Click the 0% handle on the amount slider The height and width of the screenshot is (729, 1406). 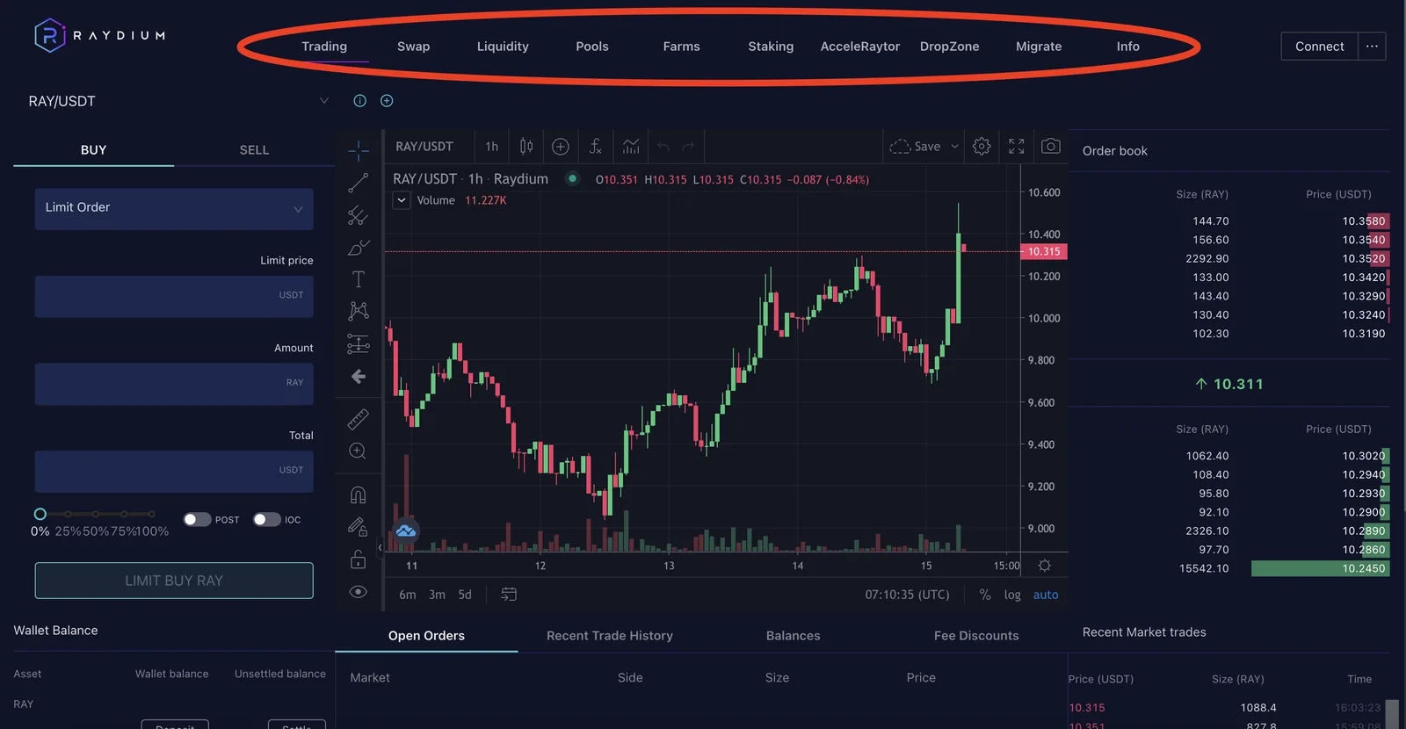click(40, 514)
